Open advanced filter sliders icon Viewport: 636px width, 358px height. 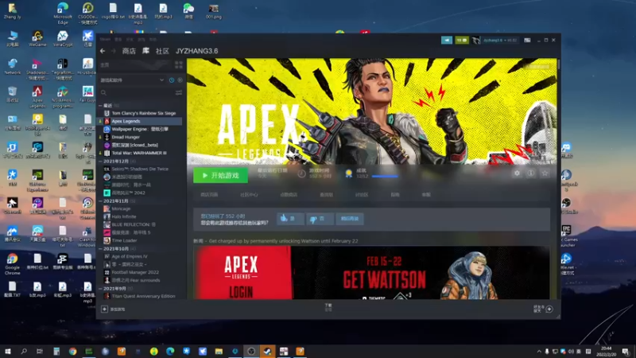coord(179,93)
